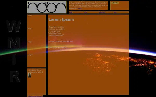
Task: Select the 'blog 4' sidebar entry
Action: (30, 55)
